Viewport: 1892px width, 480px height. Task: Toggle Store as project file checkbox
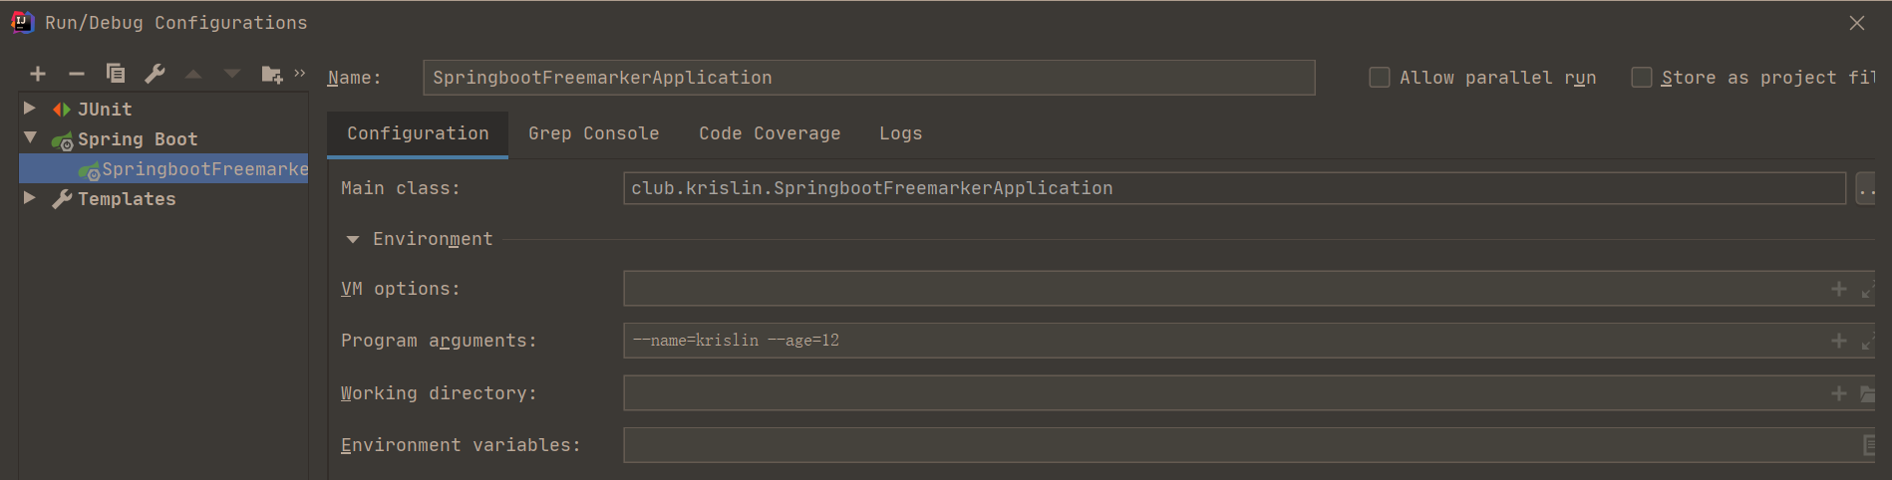click(x=1641, y=78)
